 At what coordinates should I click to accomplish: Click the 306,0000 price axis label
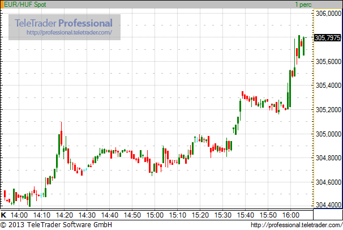pos(328,14)
